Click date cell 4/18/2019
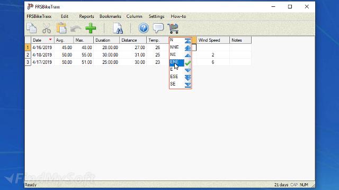Image resolution: width=339 pixels, height=190 pixels. [42, 55]
